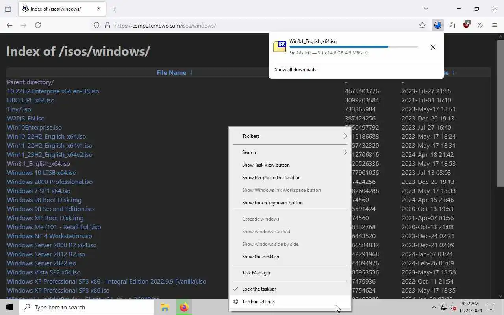Open the Win8.1_English_x64.iso download file icon
This screenshot has width=504, height=315.
coord(280,46)
